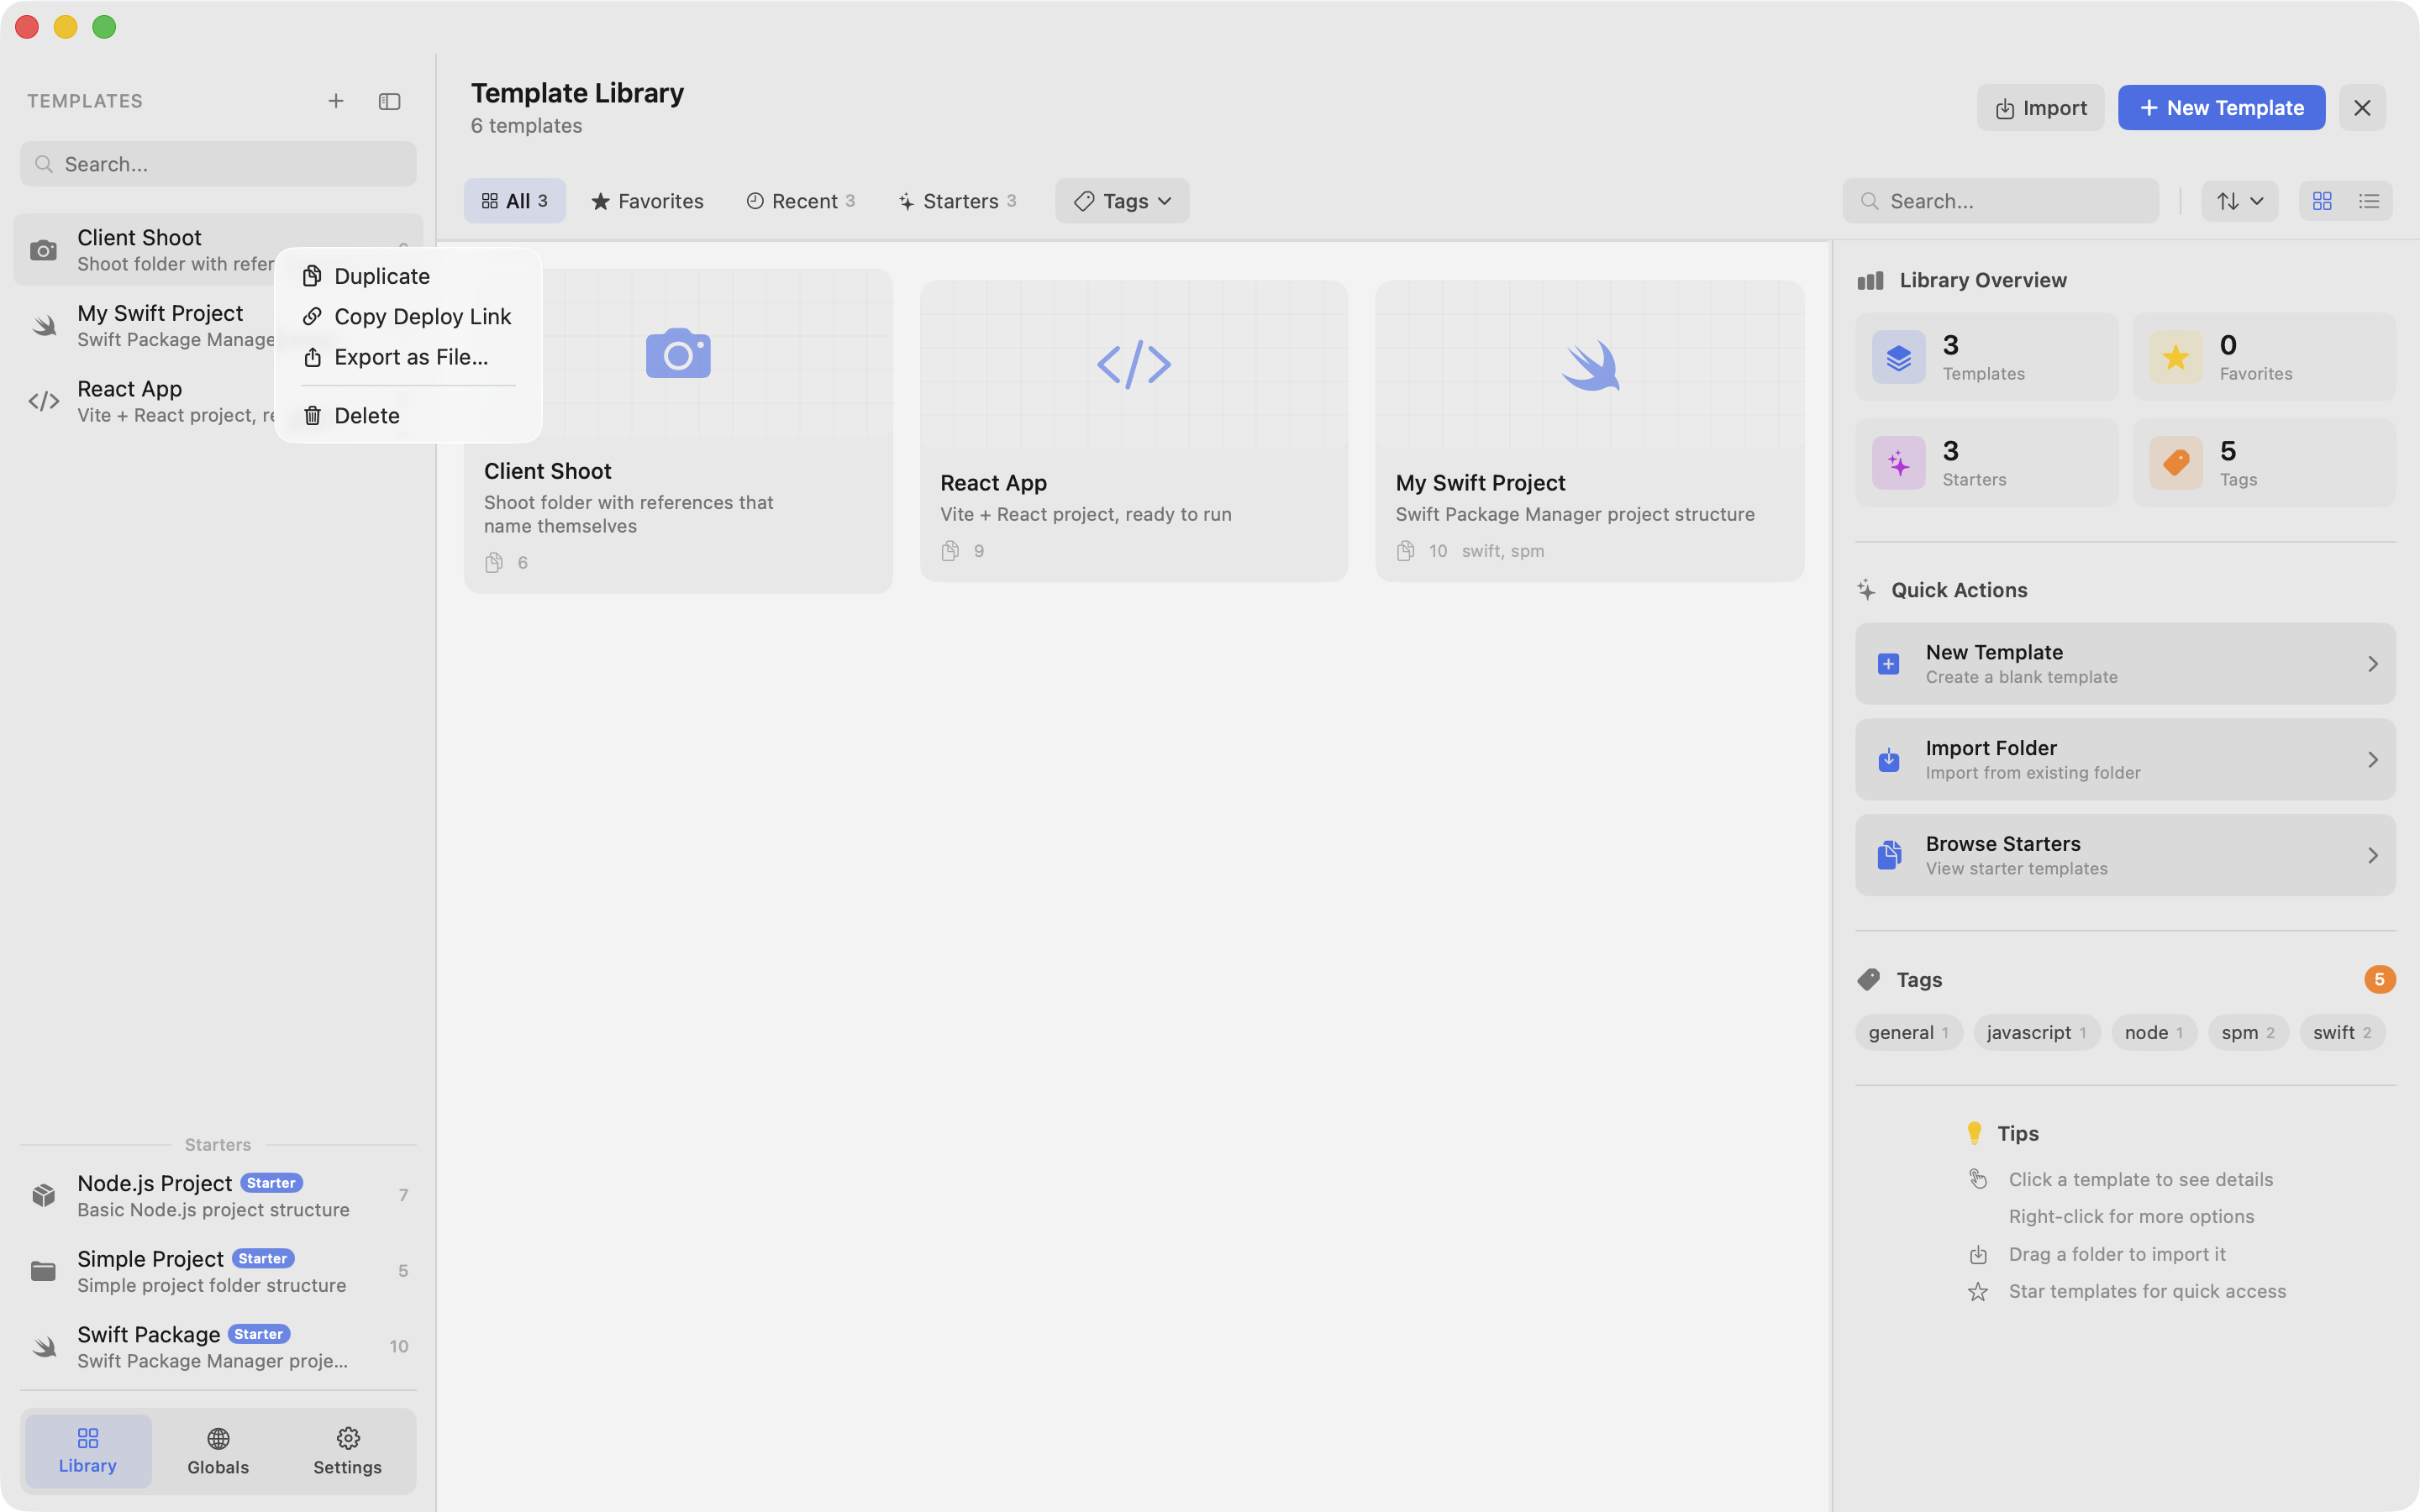Select the All filter tab
Image resolution: width=2420 pixels, height=1512 pixels.
[x=515, y=201]
